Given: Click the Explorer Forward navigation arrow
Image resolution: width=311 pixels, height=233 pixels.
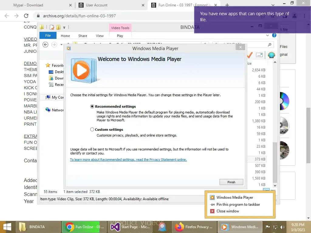Looking at the screenshot, I should point(54,45).
